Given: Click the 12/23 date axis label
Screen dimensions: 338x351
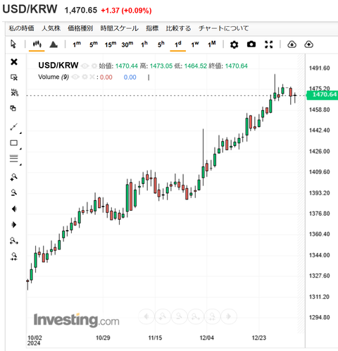Looking at the screenshot, I should (259, 338).
